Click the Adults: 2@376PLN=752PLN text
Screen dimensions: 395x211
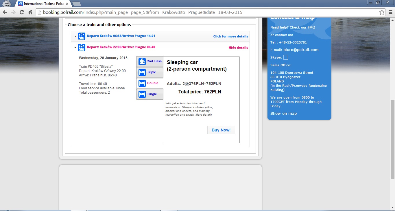pyautogui.click(x=194, y=84)
